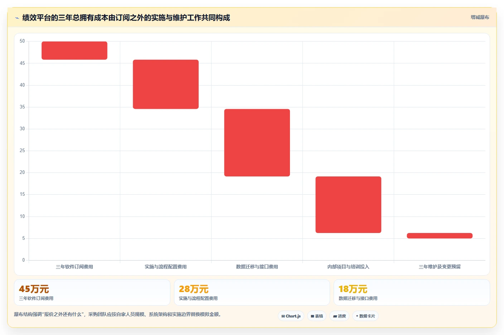Viewport: 504px width, 335px height.
Task: Click x-axis label 实施与流程配置费用
Action: click(x=166, y=267)
